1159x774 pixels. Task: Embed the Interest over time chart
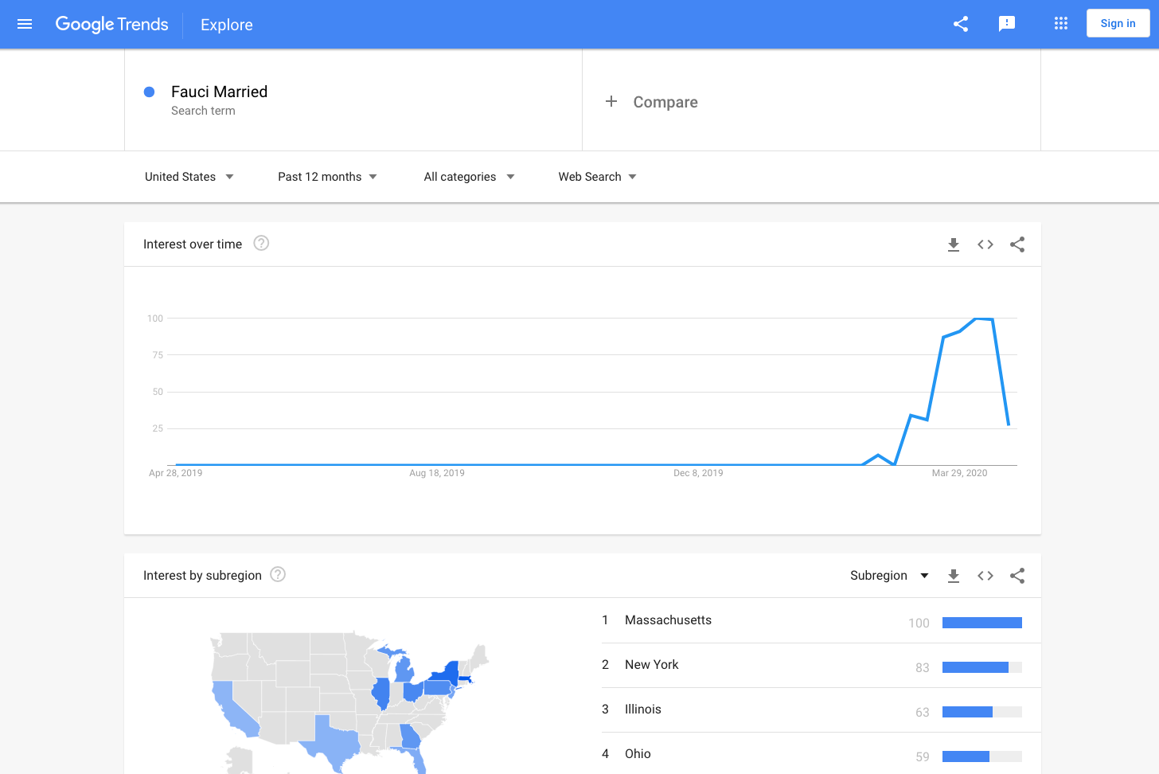click(x=985, y=244)
